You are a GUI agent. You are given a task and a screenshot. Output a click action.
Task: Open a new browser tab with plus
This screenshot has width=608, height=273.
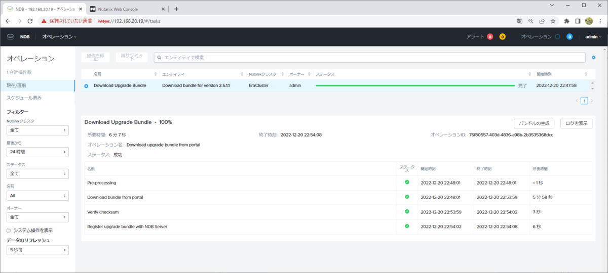[176, 9]
